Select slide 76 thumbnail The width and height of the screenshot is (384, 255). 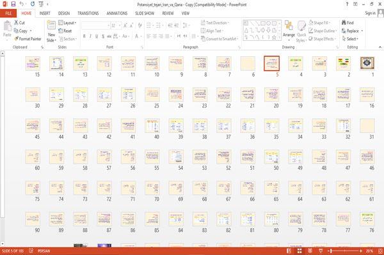pyautogui.click(x=367, y=219)
